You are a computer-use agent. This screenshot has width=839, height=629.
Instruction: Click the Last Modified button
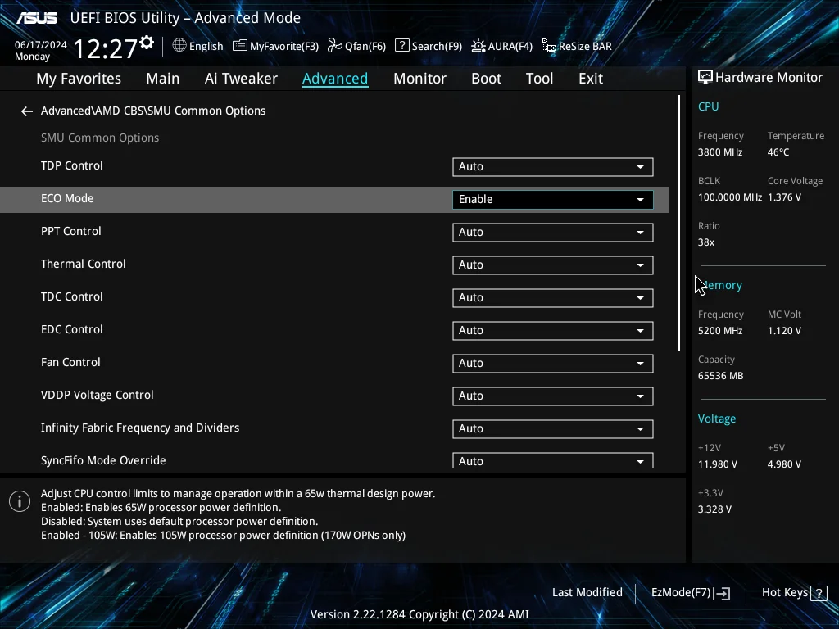point(587,593)
